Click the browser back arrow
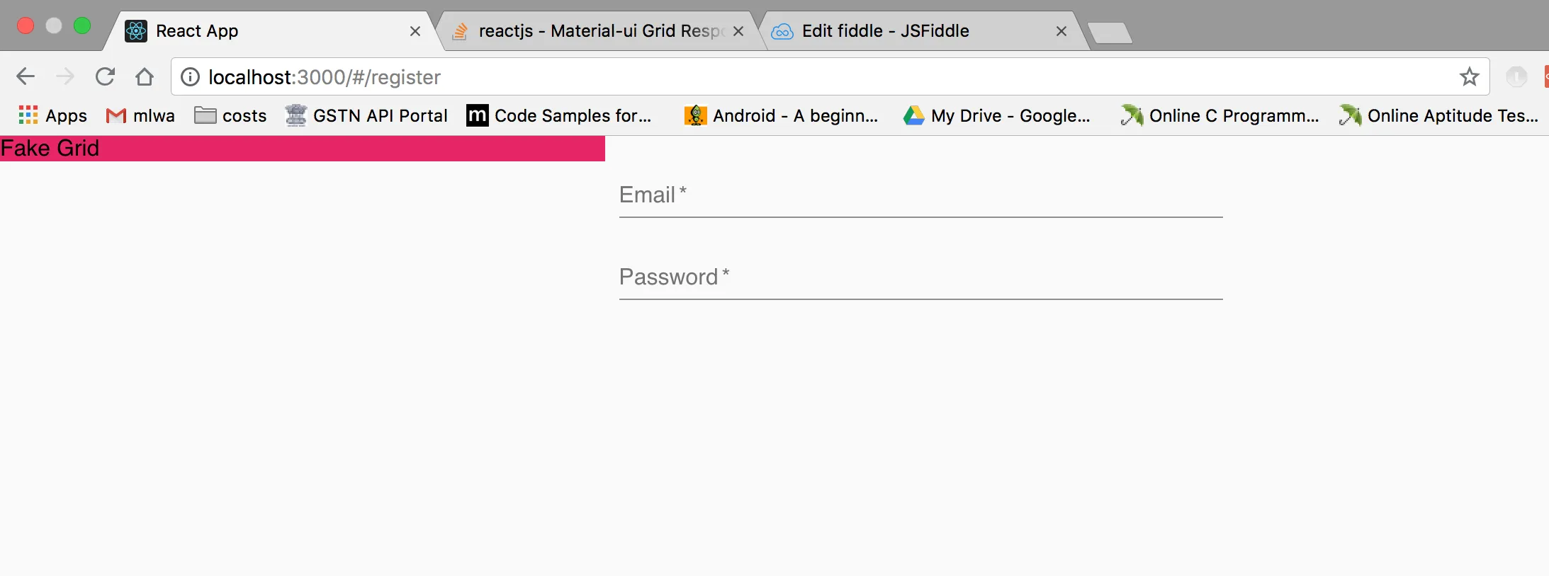1549x576 pixels. [x=26, y=76]
